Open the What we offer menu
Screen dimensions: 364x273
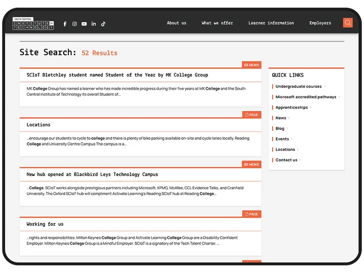tap(217, 23)
